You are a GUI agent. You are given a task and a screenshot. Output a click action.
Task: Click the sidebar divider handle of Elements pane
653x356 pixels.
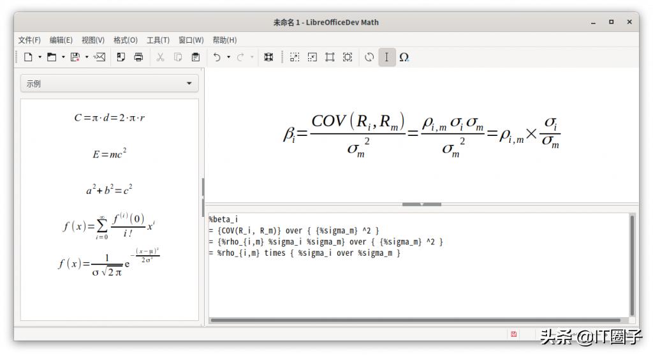[203, 197]
